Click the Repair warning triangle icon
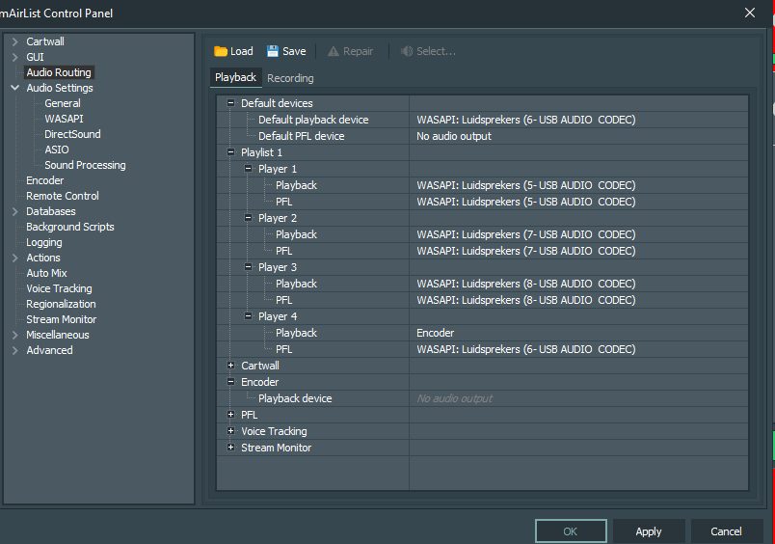The width and height of the screenshot is (775, 544). coord(334,51)
